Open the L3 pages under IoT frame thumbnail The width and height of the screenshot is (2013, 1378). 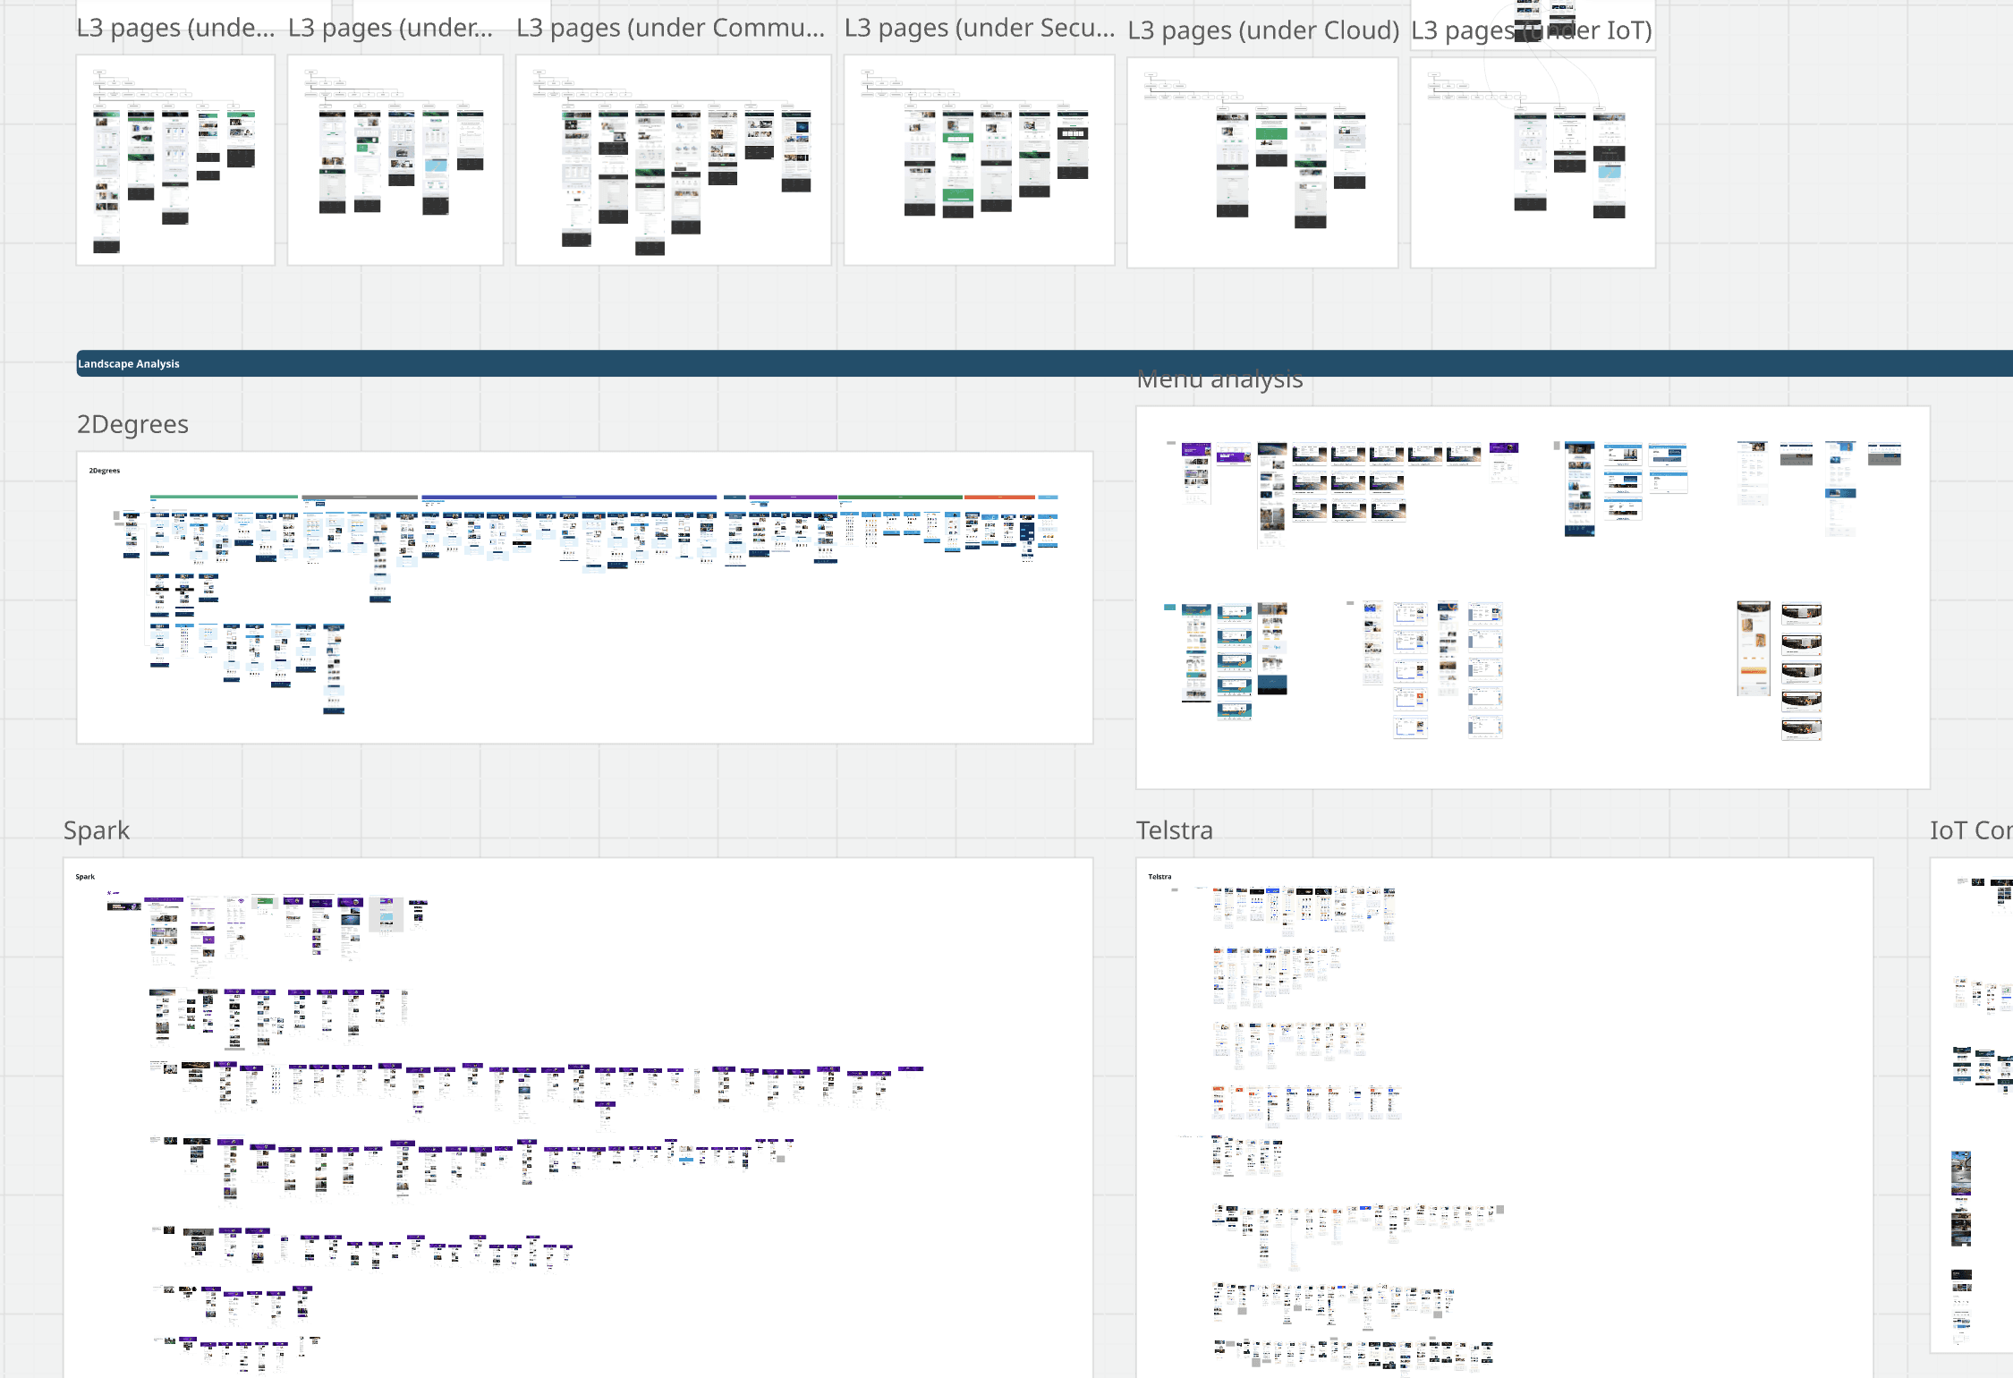click(1533, 162)
